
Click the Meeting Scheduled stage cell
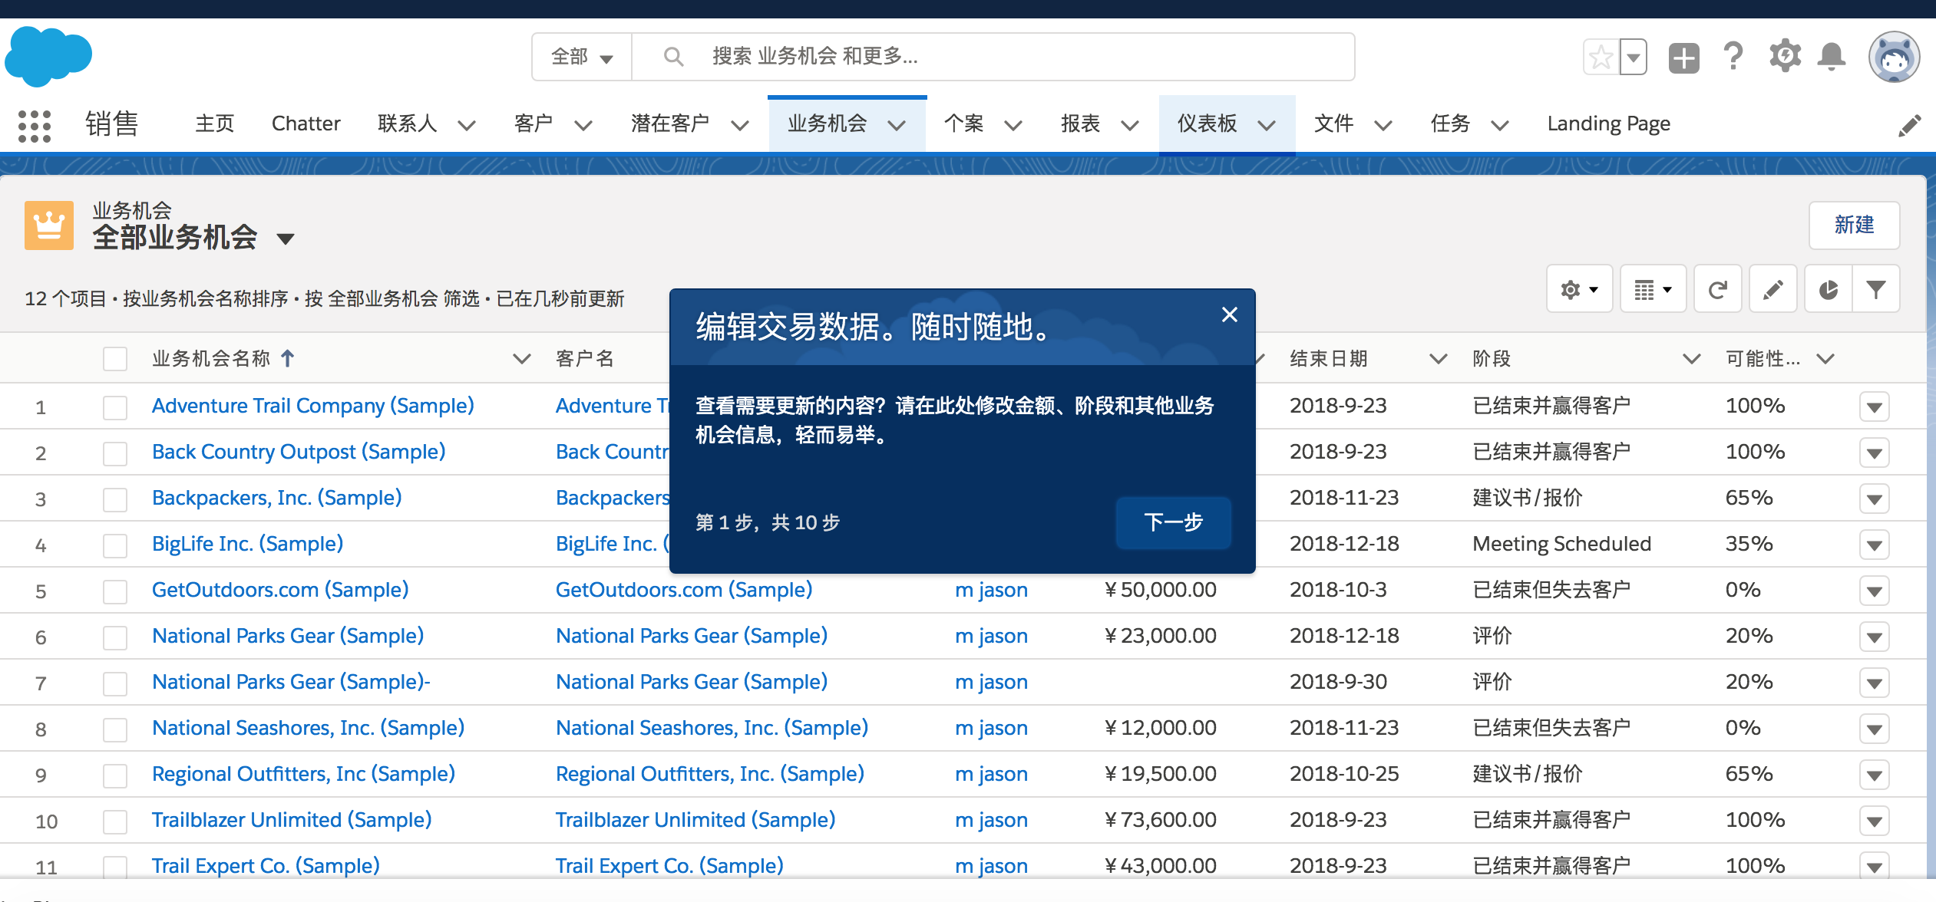tap(1561, 544)
